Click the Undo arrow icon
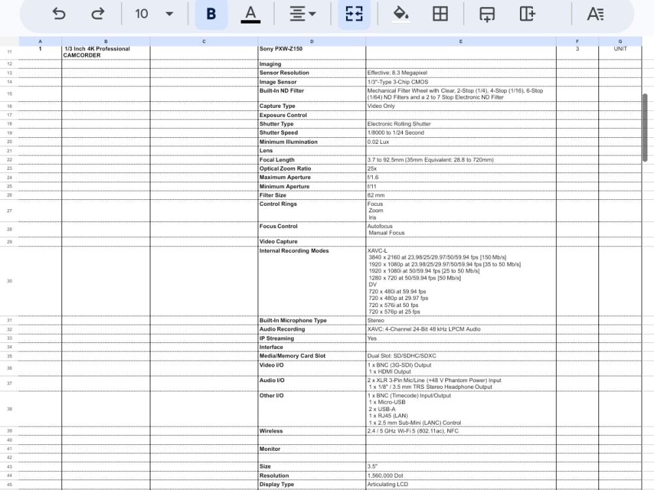This screenshot has height=490, width=654. pyautogui.click(x=59, y=14)
